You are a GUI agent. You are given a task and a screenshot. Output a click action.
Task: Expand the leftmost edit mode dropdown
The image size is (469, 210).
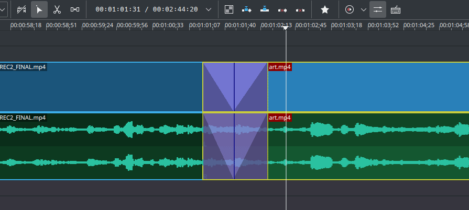tap(3, 9)
